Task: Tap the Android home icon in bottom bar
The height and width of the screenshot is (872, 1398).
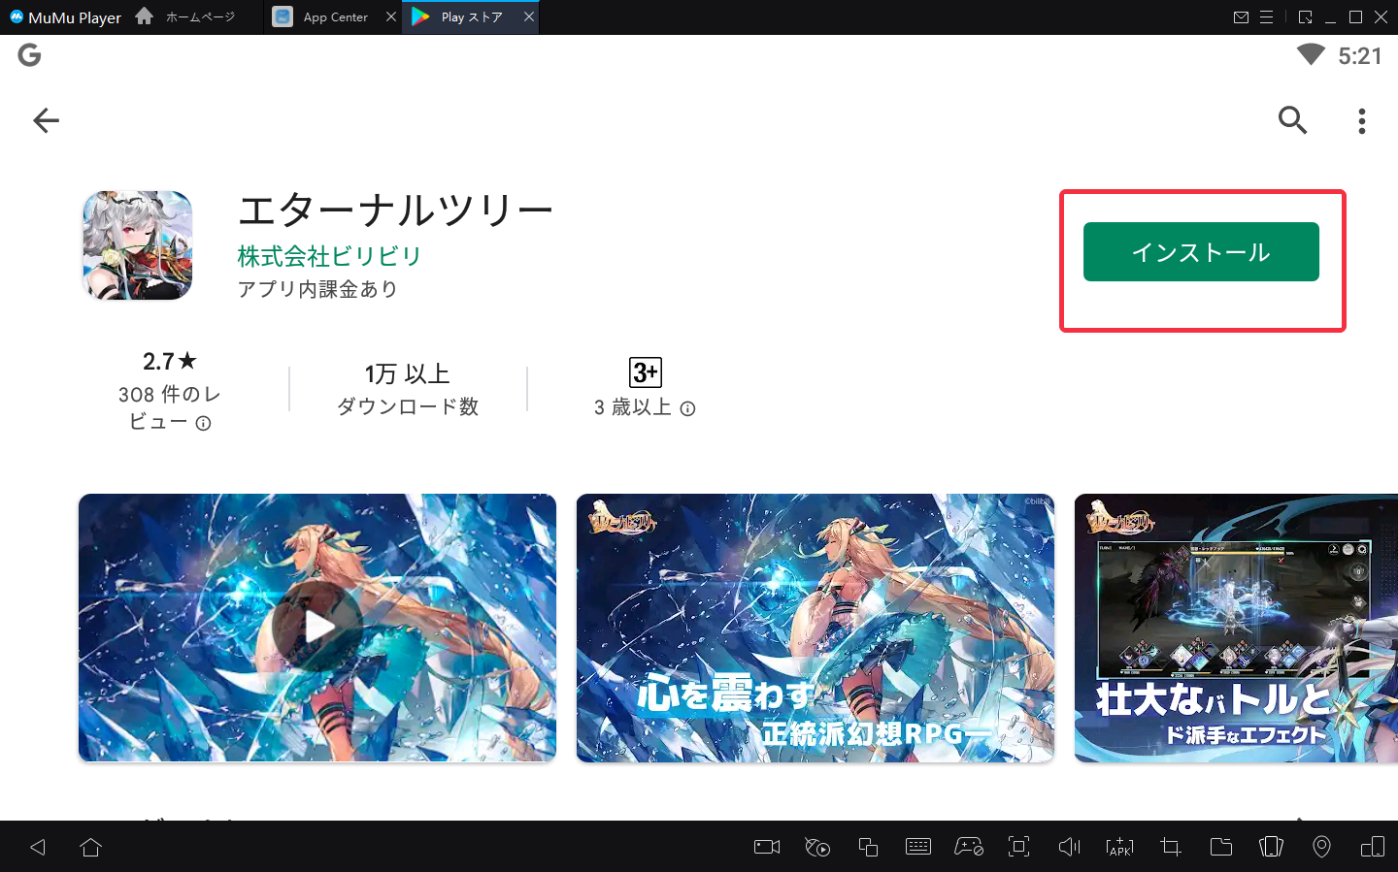Action: (x=91, y=847)
